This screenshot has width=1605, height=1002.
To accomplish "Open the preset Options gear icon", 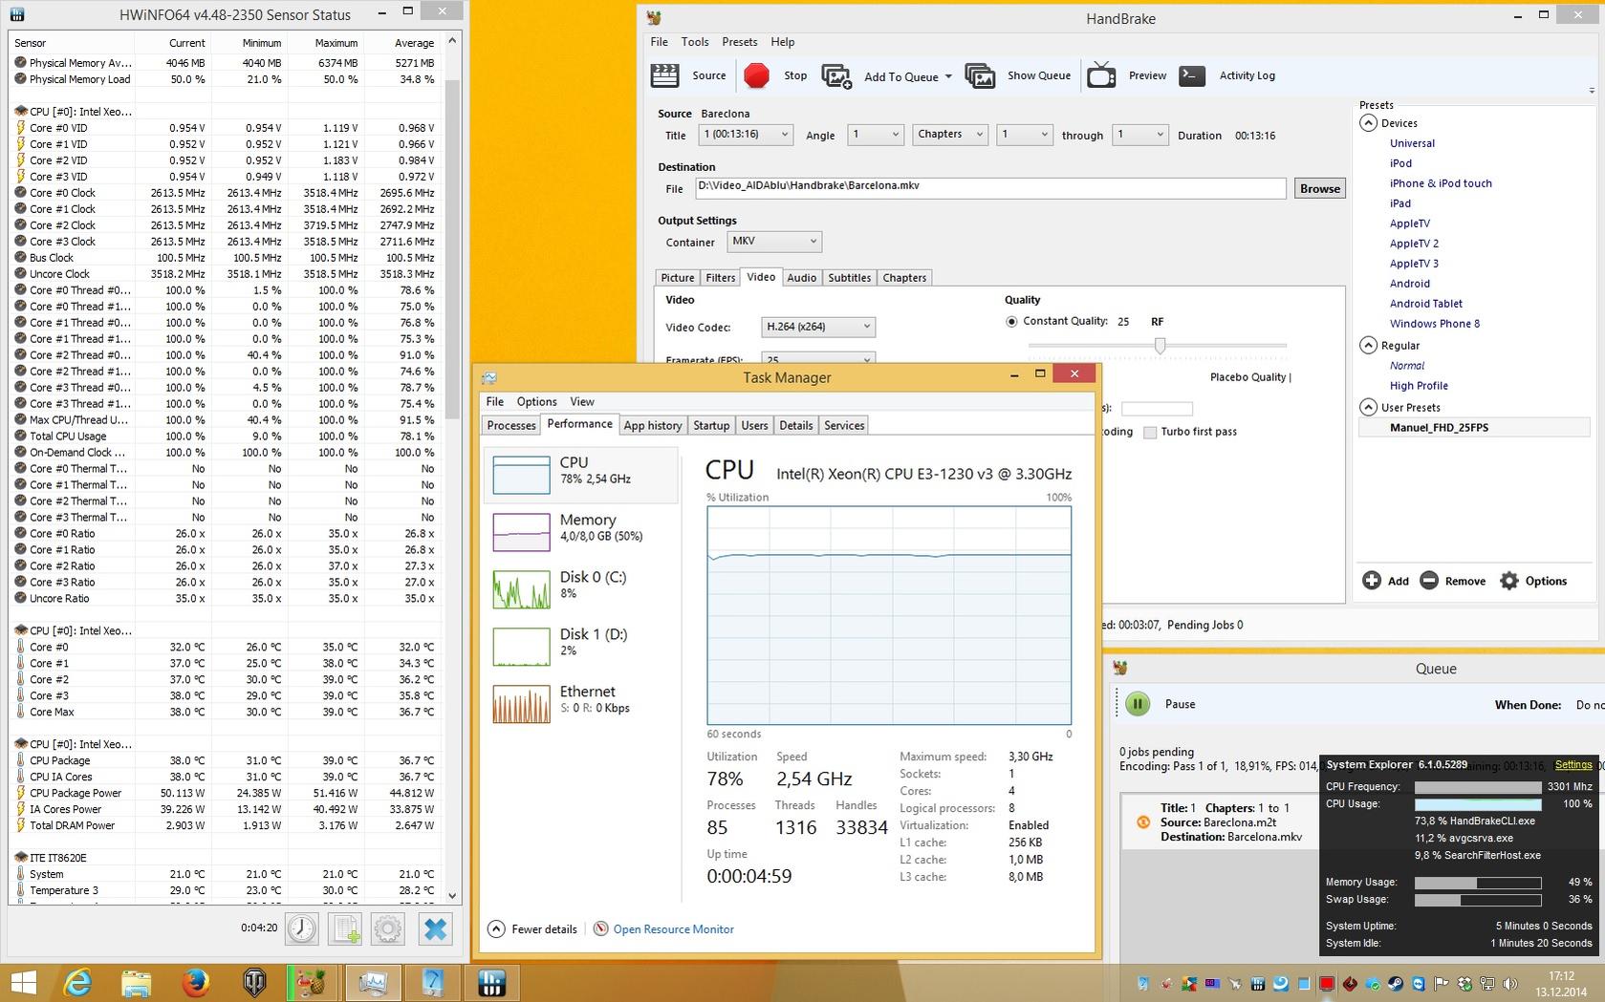I will (1509, 581).
